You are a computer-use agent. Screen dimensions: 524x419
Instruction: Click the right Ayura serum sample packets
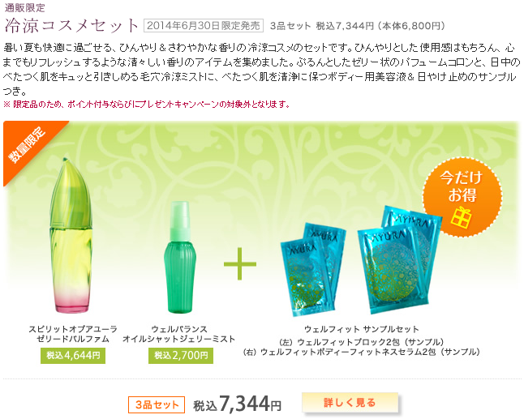400,259
